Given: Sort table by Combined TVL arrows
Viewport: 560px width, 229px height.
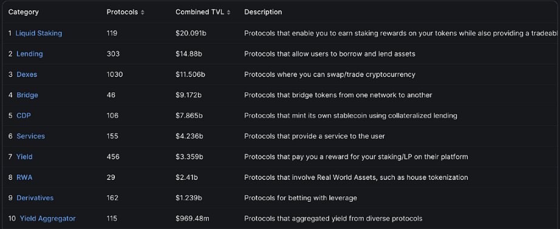Looking at the screenshot, I should pos(228,13).
